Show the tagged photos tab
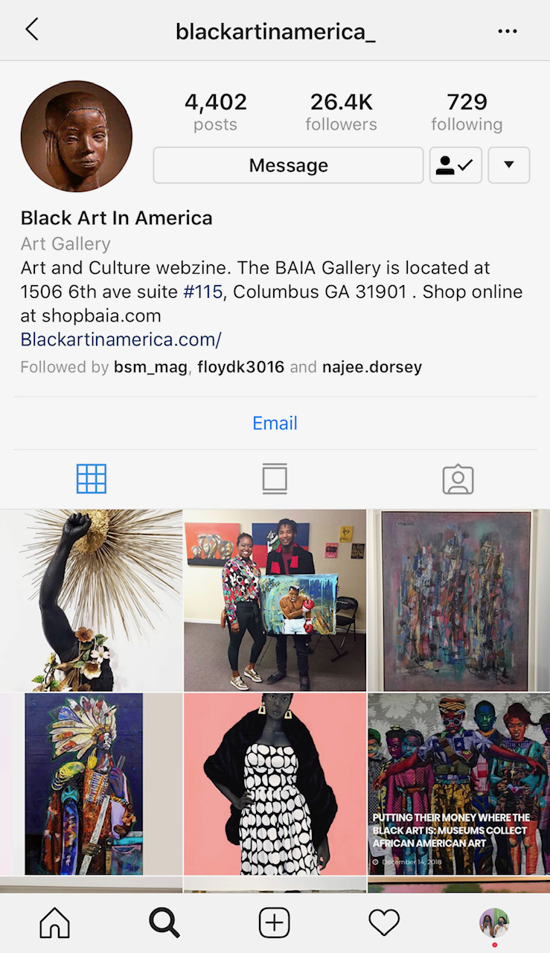This screenshot has width=550, height=953. pyautogui.click(x=458, y=479)
